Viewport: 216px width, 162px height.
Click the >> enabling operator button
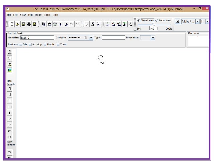point(10,131)
